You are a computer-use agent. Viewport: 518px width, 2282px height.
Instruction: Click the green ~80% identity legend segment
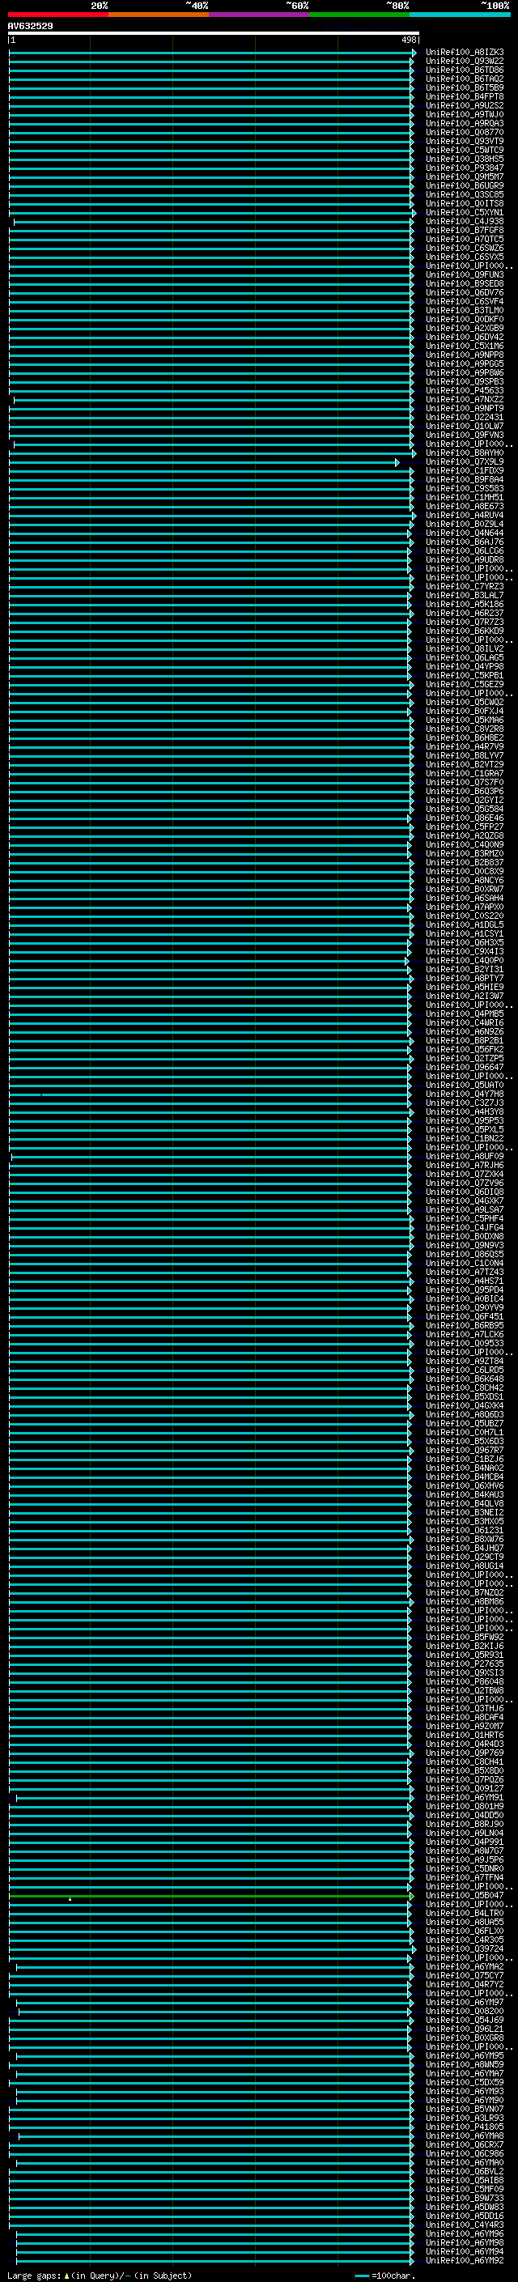(359, 15)
